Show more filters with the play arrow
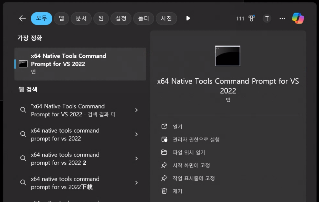Image resolution: width=319 pixels, height=202 pixels. coord(188,19)
